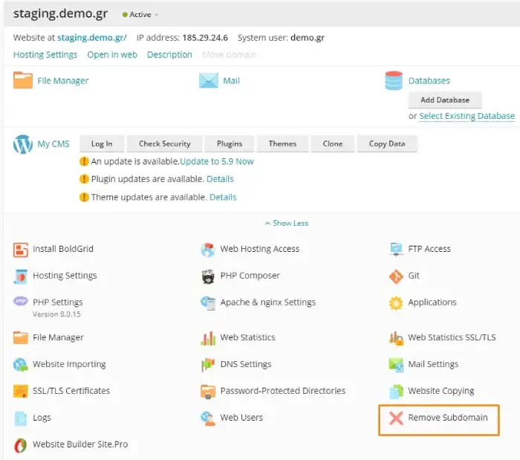
Task: Click the Web Users label
Action: 241,418
